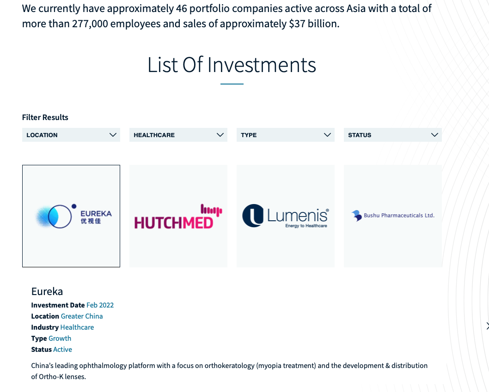Click the 'Greater China' location value
The image size is (489, 392).
point(82,316)
